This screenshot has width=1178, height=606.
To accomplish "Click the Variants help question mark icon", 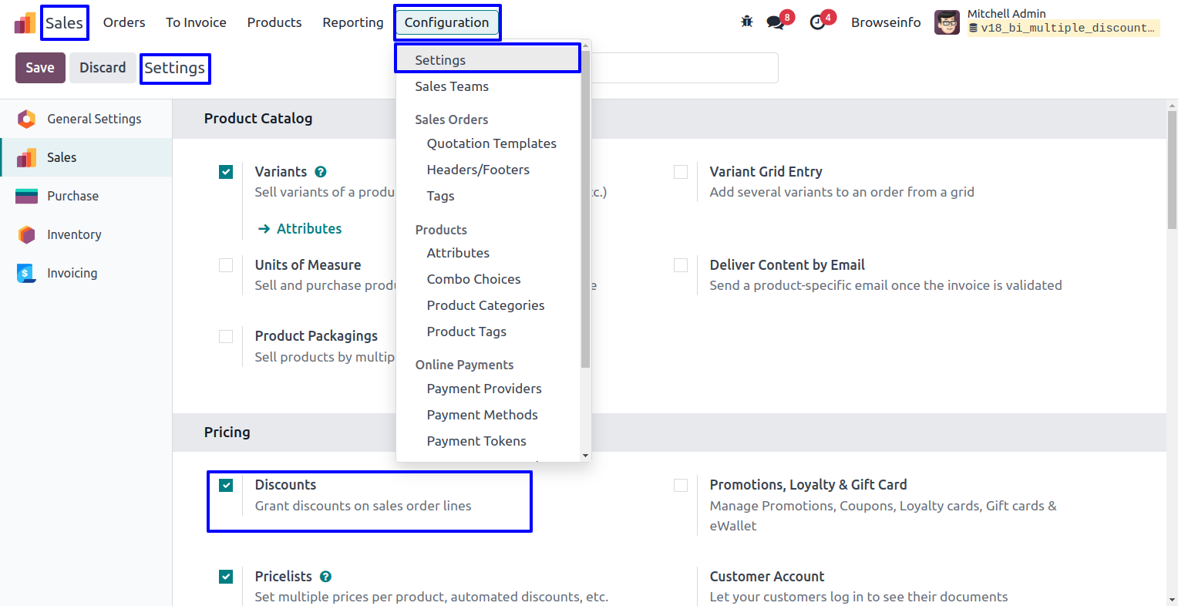I will [x=321, y=172].
